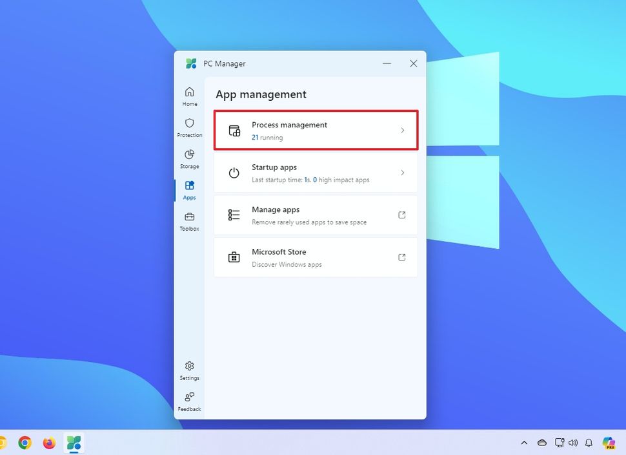
Task: Open Manage apps external link
Action: click(401, 215)
